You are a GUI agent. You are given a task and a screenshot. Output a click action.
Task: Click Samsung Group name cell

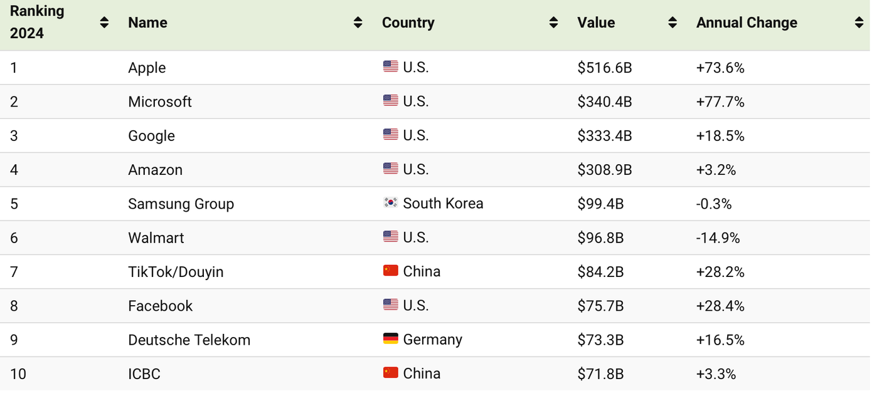[x=181, y=204]
